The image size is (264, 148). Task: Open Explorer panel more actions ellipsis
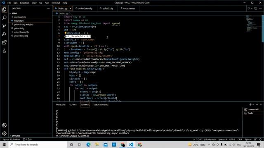(48, 8)
